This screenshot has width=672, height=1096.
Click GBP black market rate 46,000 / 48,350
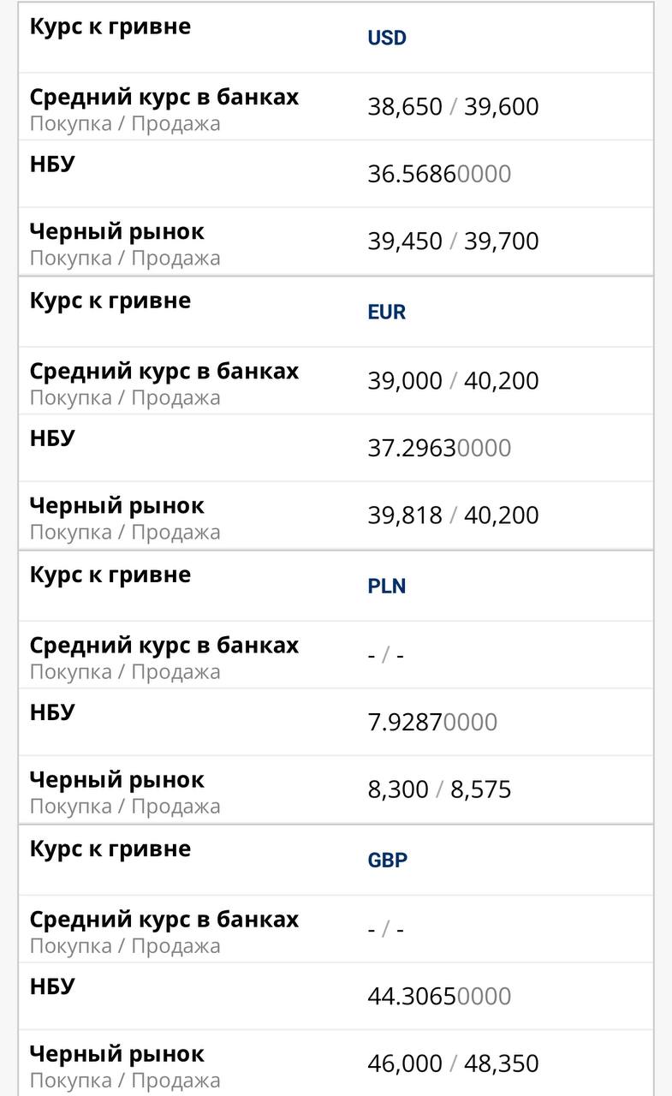point(453,1063)
